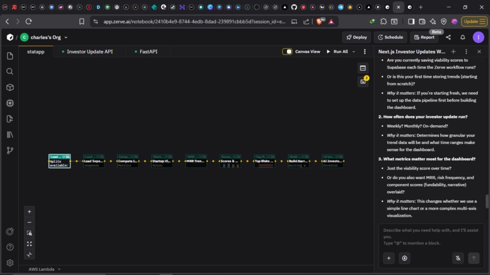Image resolution: width=490 pixels, height=275 pixels.
Task: Click the assistant panel scrollbar thumb
Action: tap(487, 202)
